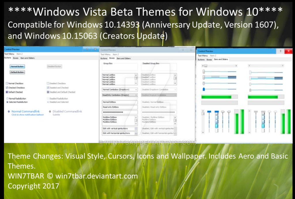
Task: Switch to the Bars and Sliders tab
Action: pos(221,59)
